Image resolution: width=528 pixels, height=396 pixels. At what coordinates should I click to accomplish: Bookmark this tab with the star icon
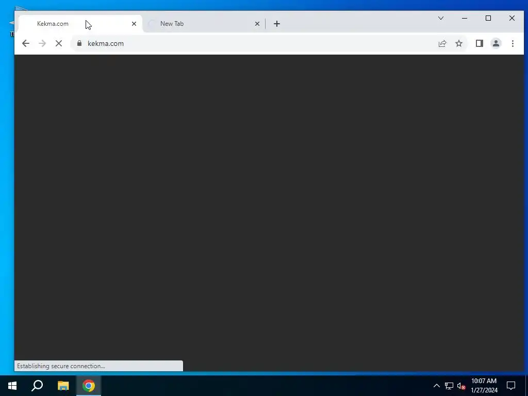[459, 43]
